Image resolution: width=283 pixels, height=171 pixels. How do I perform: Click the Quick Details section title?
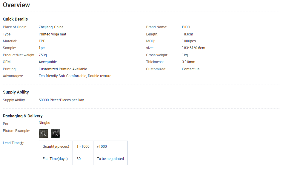(15, 19)
